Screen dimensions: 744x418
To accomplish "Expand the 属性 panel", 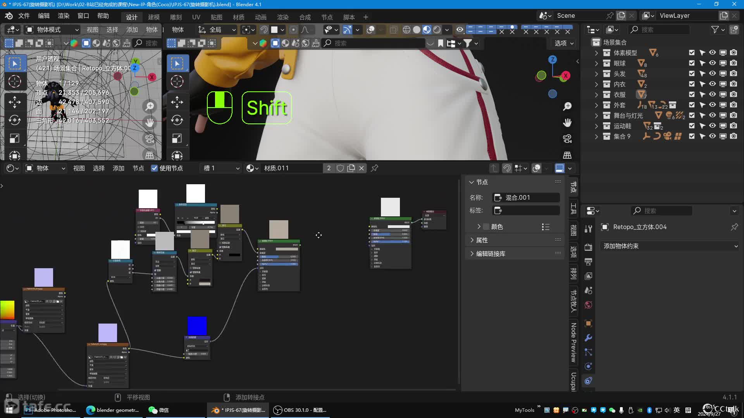I will (472, 240).
